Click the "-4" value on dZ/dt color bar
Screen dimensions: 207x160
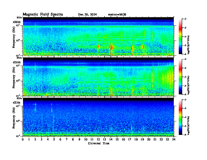185,117
